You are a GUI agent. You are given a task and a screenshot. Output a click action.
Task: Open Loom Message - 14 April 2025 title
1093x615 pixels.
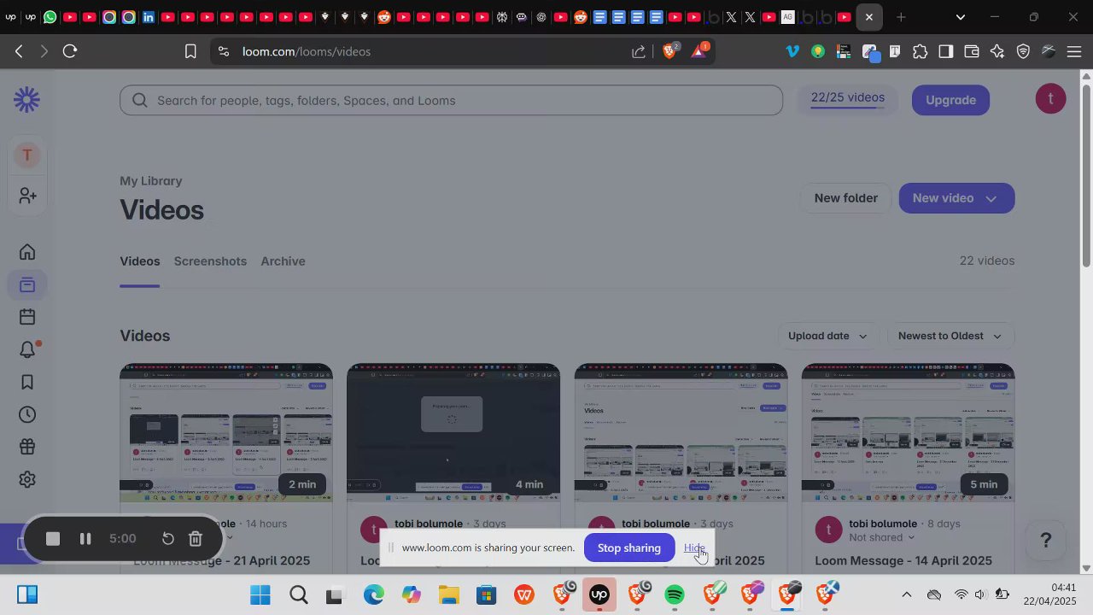coord(903,561)
